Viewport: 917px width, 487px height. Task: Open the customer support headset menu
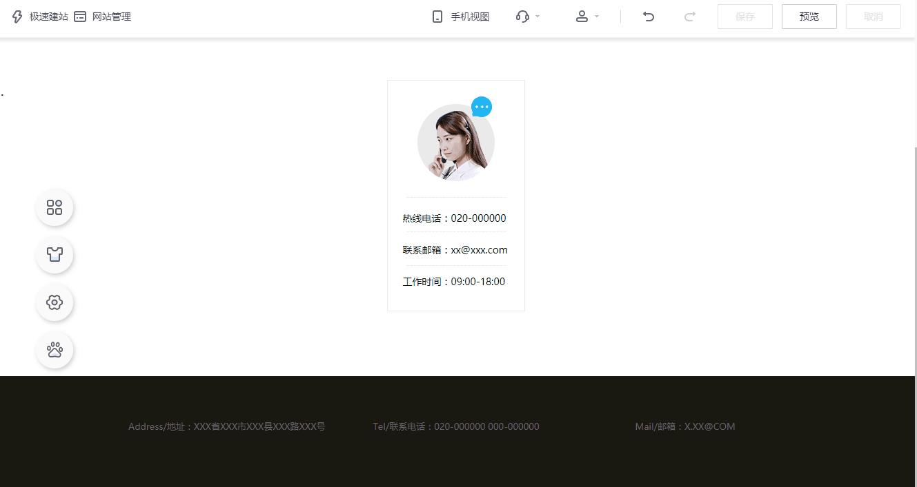coord(522,17)
